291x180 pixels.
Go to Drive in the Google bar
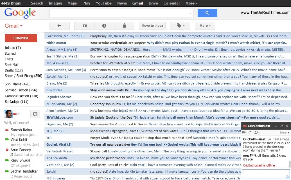(153, 3)
